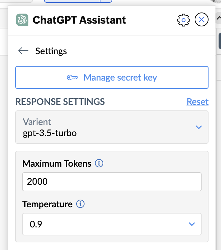221x250 pixels.
Task: Click the Temperature label text
Action: click(x=47, y=204)
